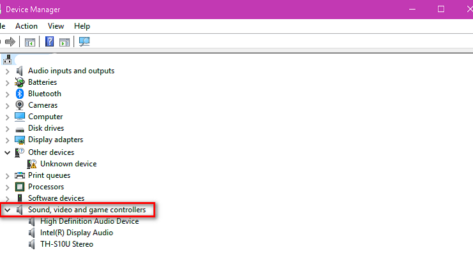Maximize the Device Manager window
The height and width of the screenshot is (255, 473).
(x=441, y=10)
